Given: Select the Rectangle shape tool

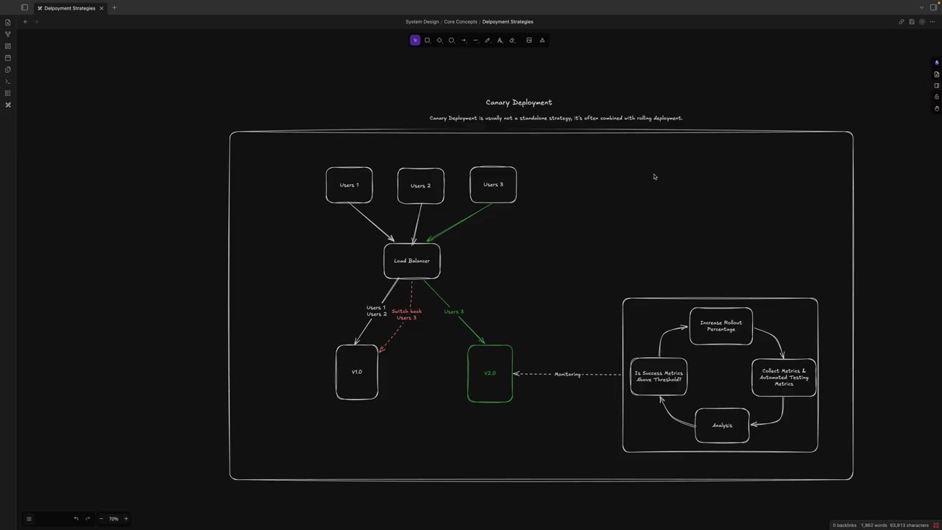Looking at the screenshot, I should pos(427,40).
